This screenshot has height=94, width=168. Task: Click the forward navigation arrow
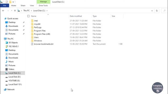pos(8,10)
